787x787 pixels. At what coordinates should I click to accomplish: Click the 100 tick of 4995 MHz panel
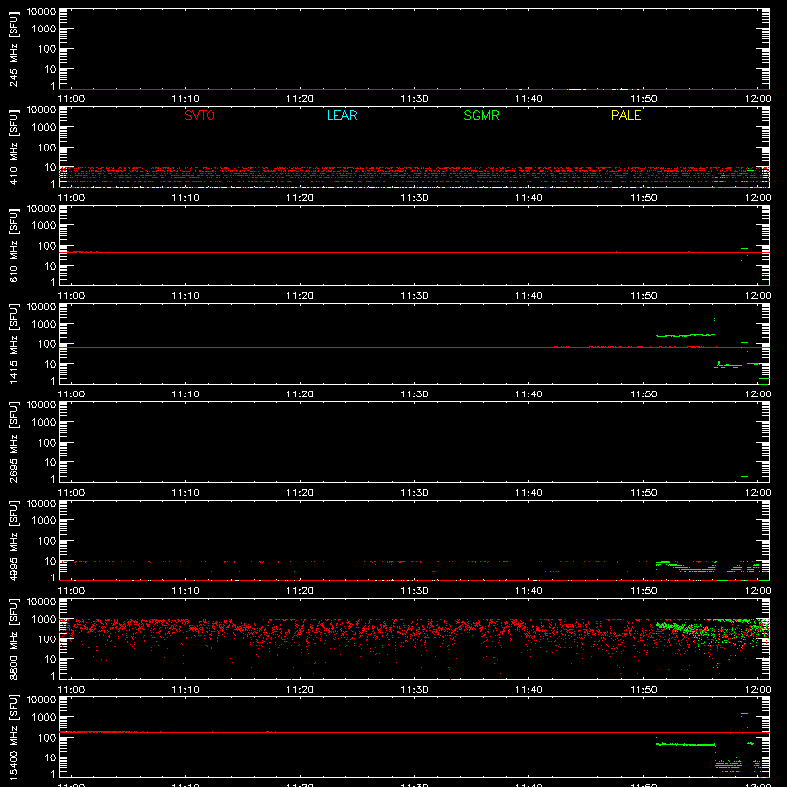(x=47, y=541)
